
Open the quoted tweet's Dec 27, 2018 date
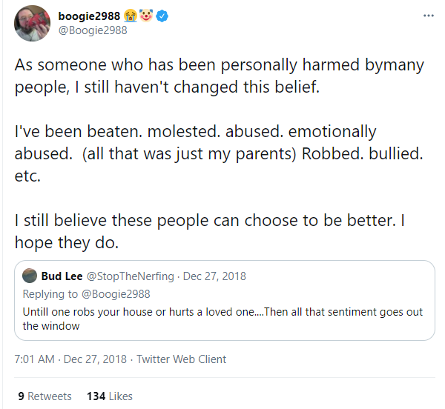(x=214, y=276)
